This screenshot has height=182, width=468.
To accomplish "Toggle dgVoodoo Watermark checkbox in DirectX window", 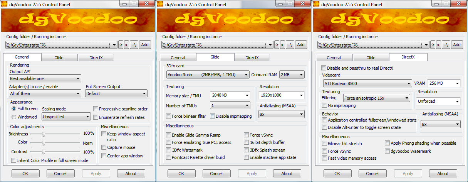I will pos(387,151).
